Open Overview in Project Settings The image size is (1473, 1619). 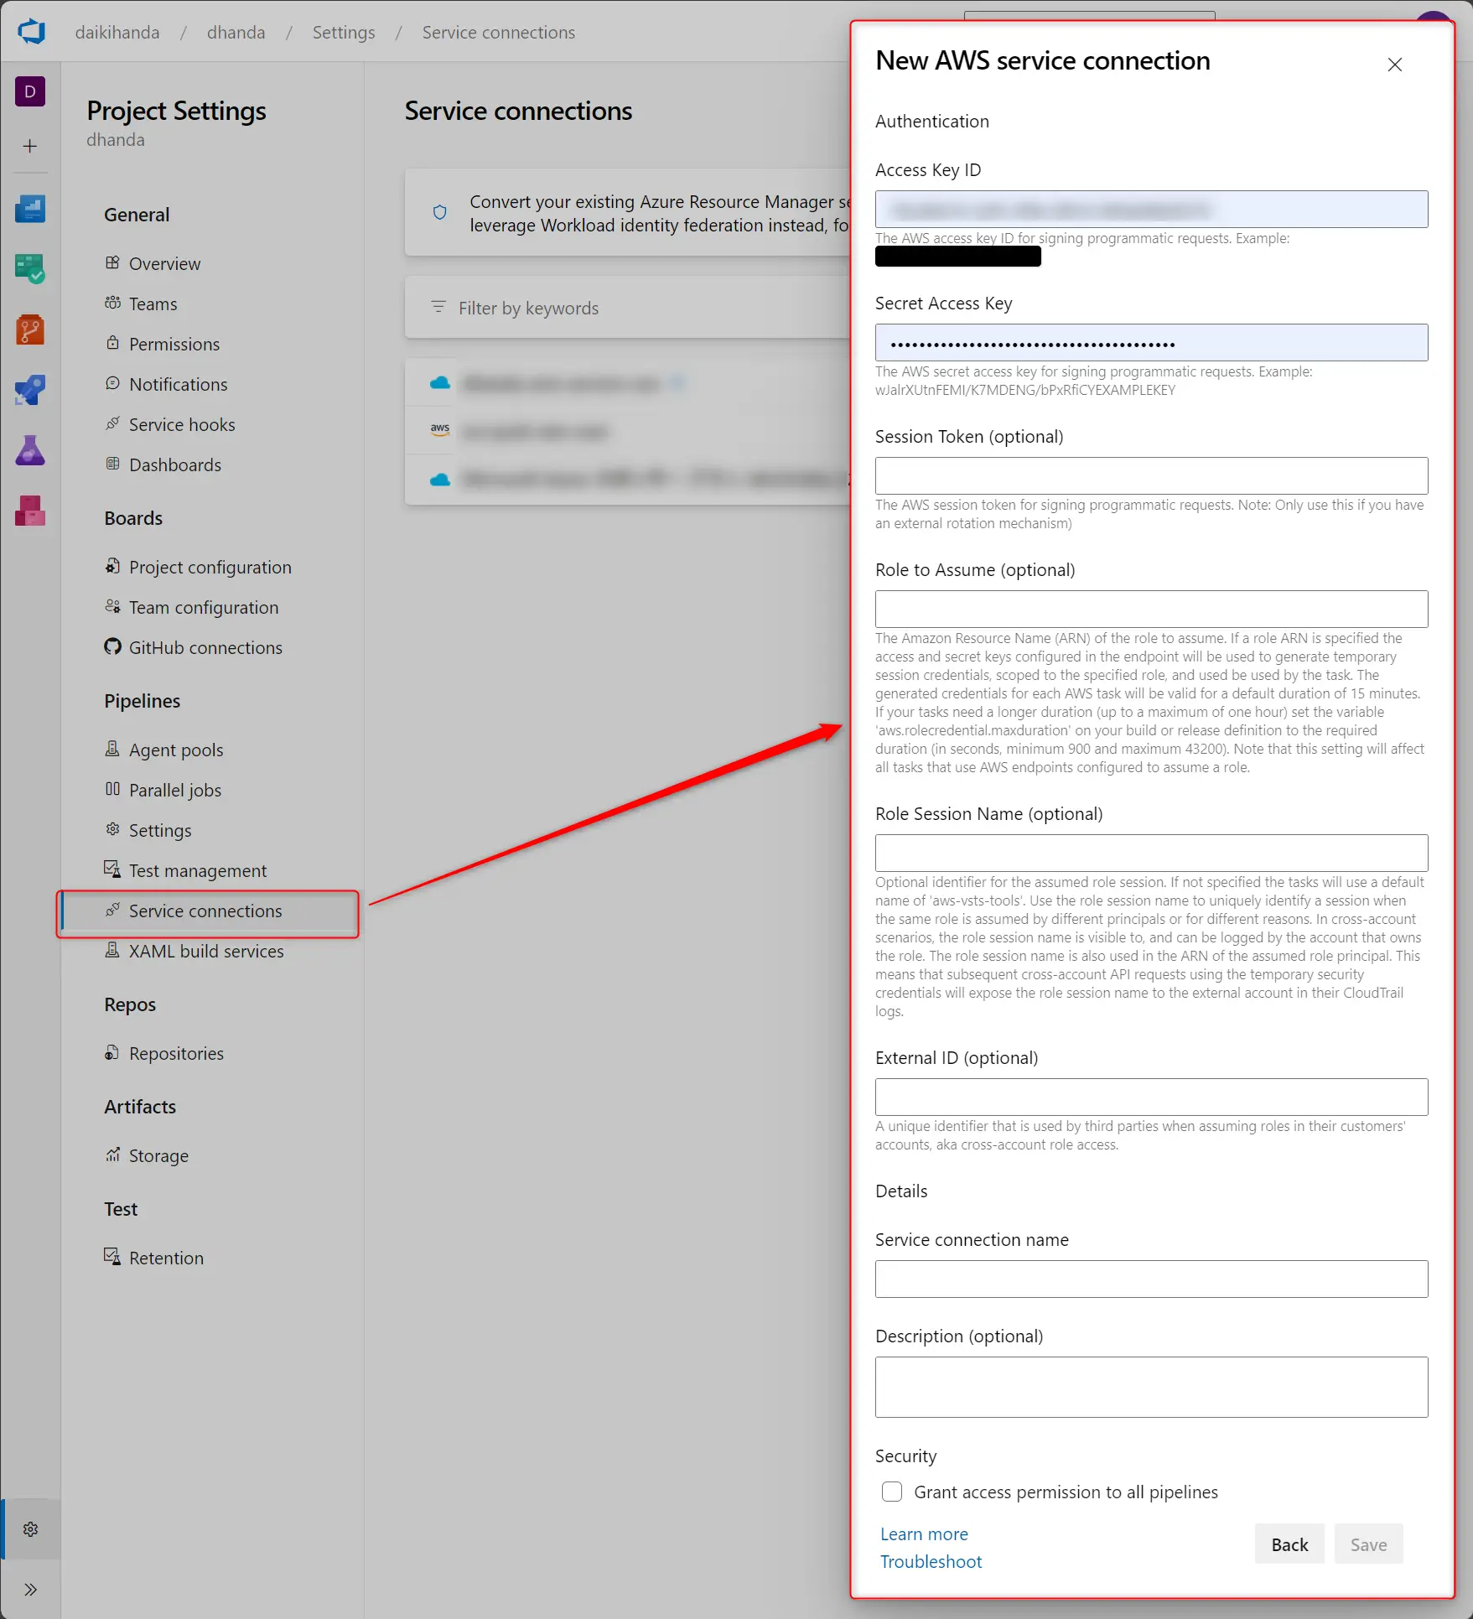pyautogui.click(x=164, y=263)
